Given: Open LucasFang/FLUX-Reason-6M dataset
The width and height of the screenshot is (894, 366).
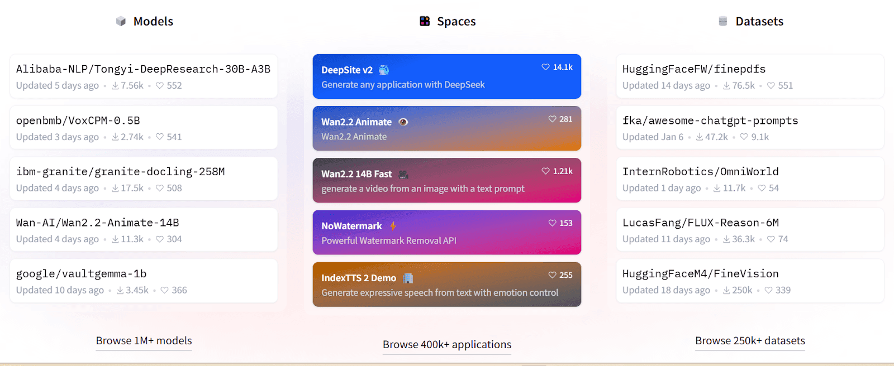Looking at the screenshot, I should [x=701, y=223].
